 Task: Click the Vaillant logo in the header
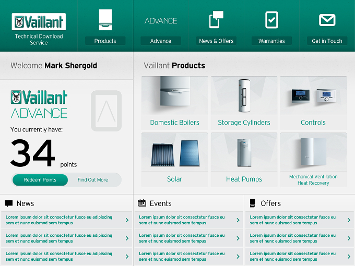[39, 22]
